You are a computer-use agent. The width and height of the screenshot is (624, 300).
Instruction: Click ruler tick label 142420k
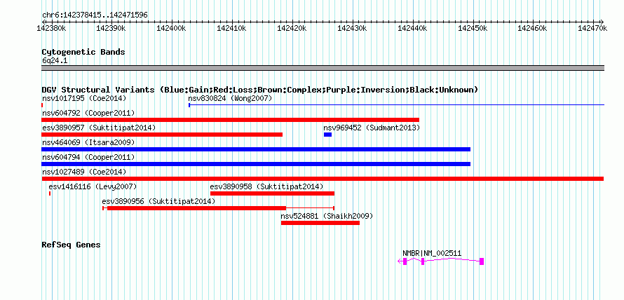(x=292, y=28)
